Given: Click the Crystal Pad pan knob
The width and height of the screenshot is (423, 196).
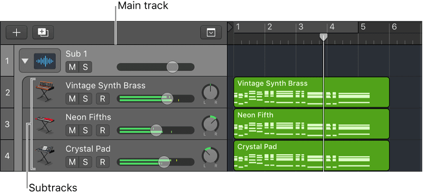Looking at the screenshot, I should (210, 156).
